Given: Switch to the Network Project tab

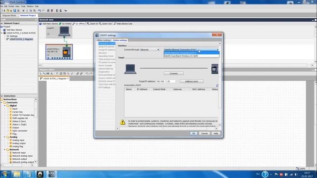Looking at the screenshot, I should 28,15.
